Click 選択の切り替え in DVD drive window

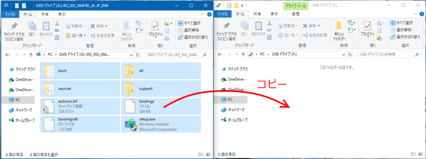[193, 37]
